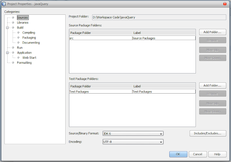Select the Libraries category
231x162 pixels.
point(22,22)
